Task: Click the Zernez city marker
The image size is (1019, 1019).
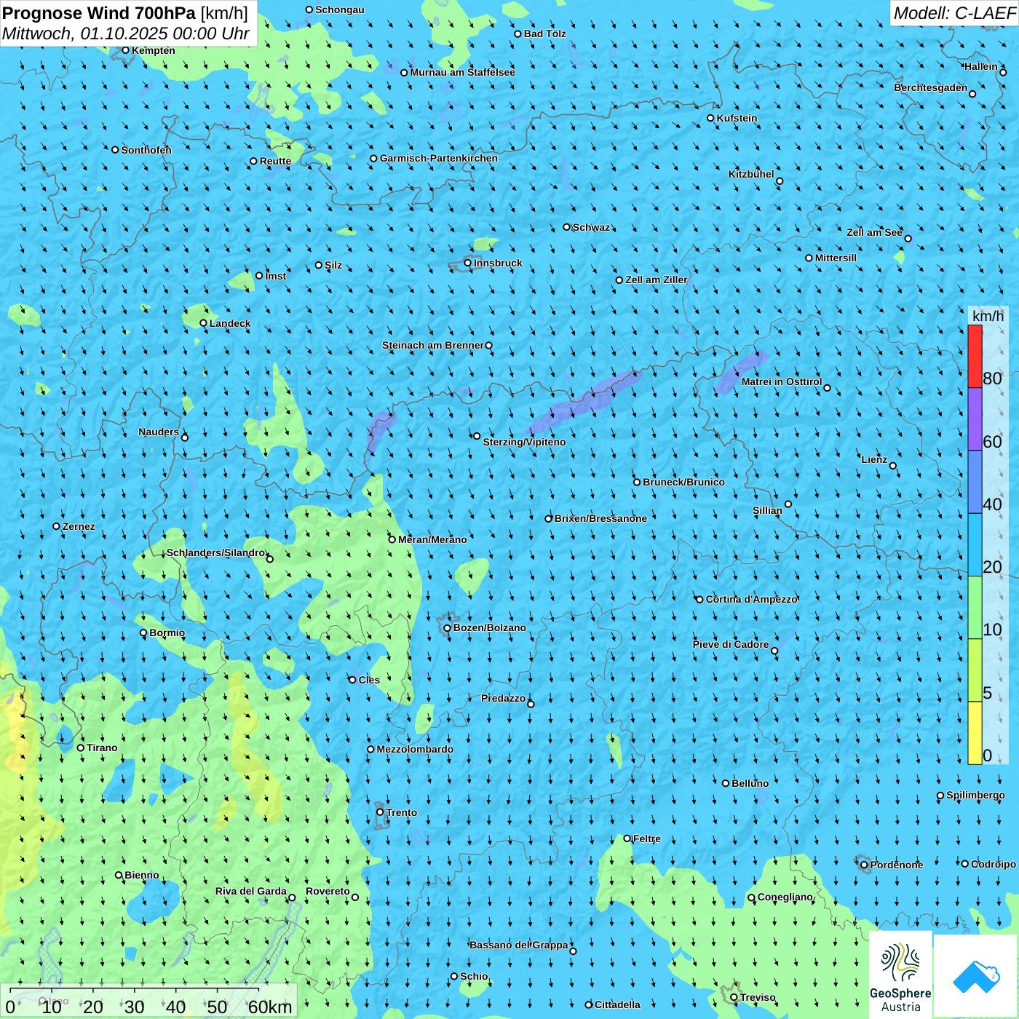Action: pos(57,526)
